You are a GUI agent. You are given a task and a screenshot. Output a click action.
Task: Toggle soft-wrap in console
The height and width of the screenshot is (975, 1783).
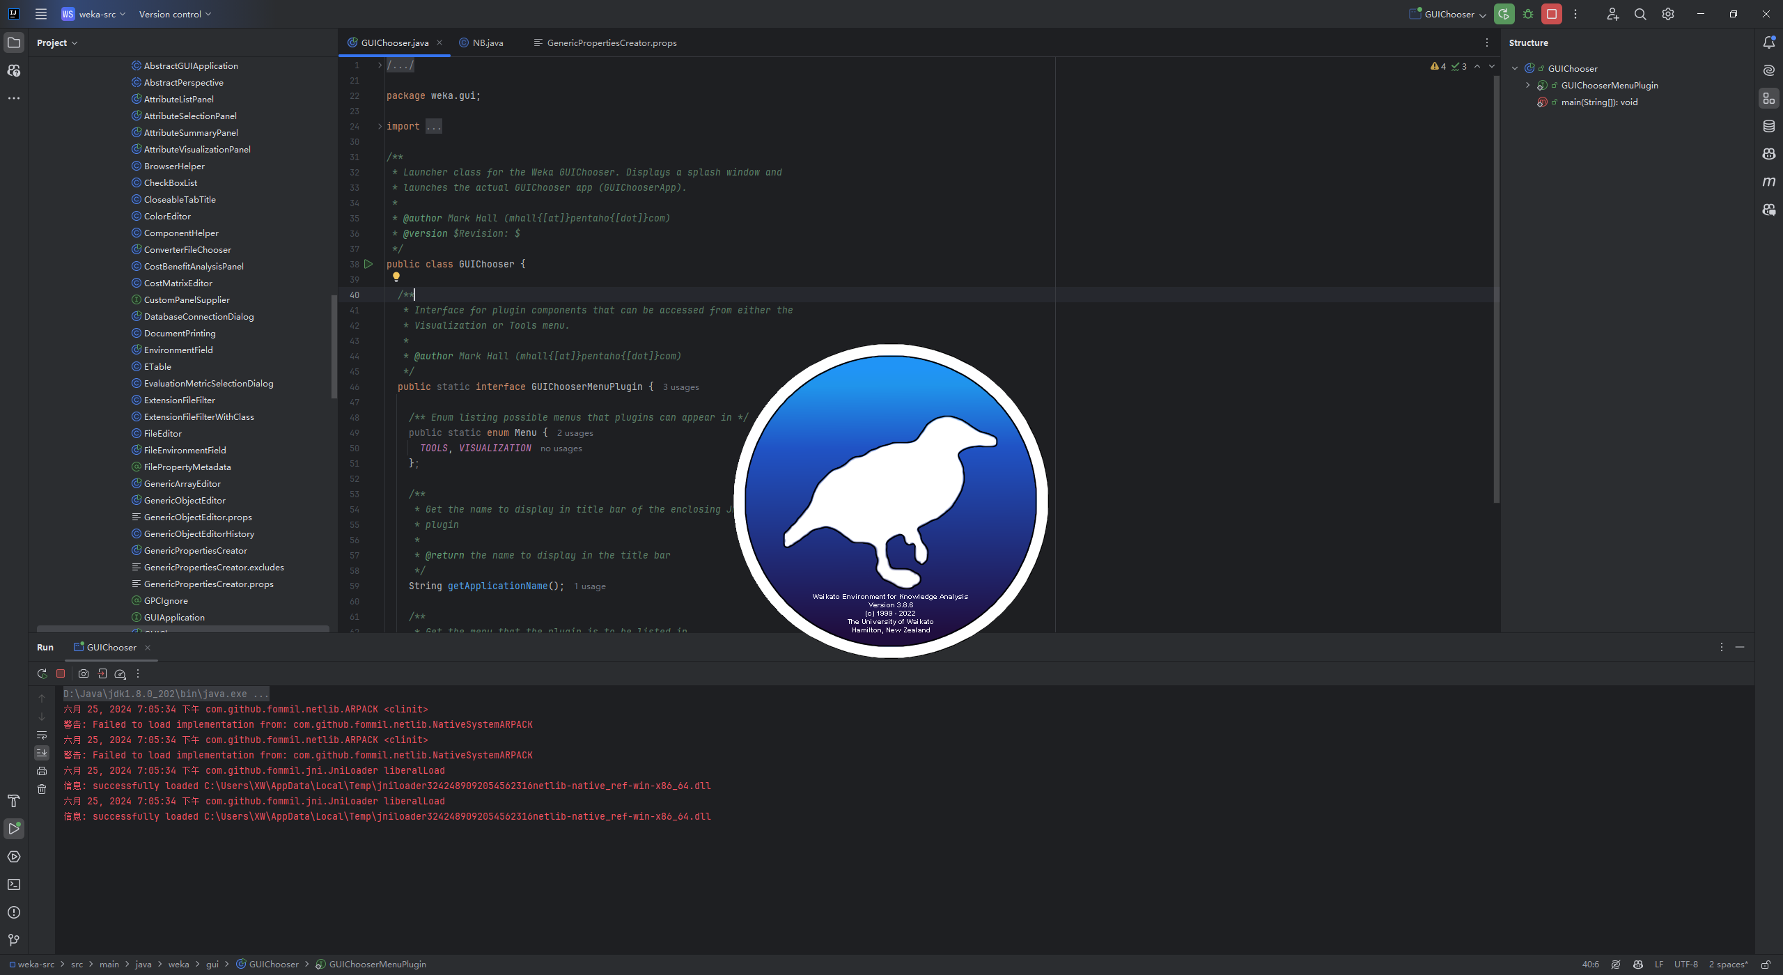click(42, 735)
